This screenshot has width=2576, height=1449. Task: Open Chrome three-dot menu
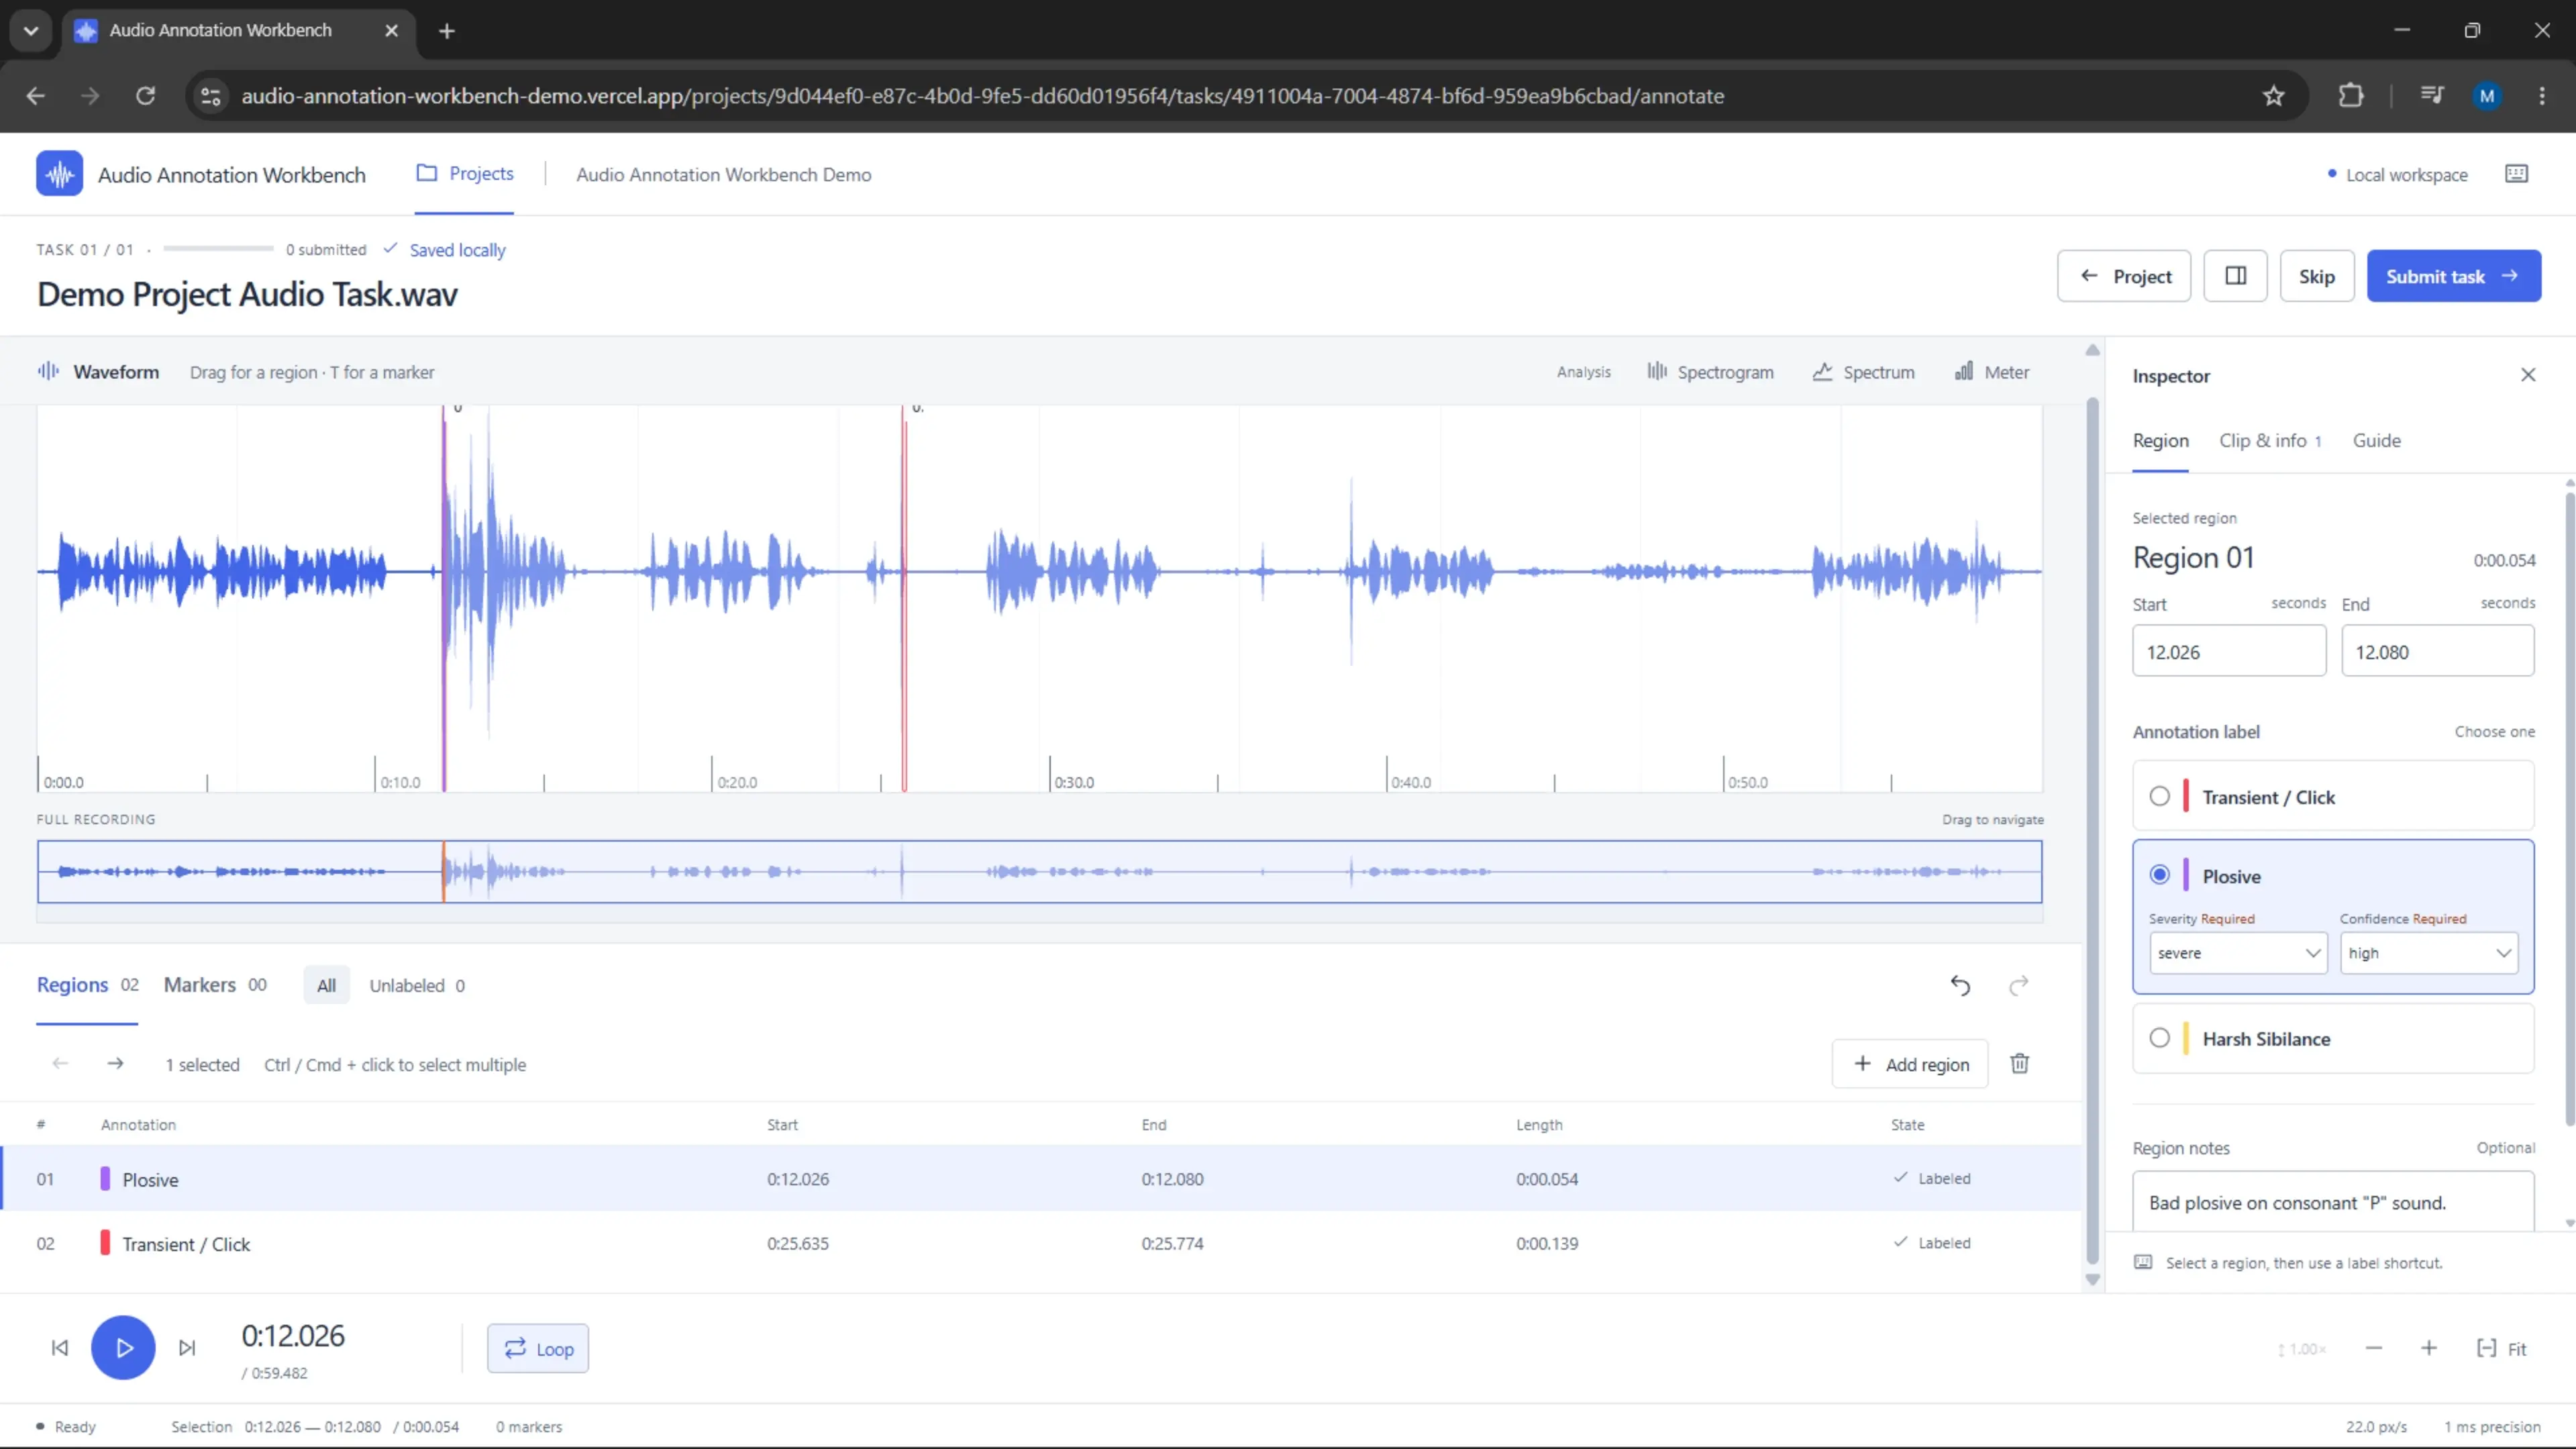[2542, 96]
